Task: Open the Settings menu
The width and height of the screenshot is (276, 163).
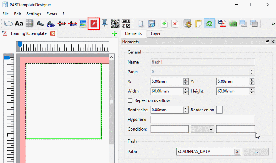Action: (34, 14)
